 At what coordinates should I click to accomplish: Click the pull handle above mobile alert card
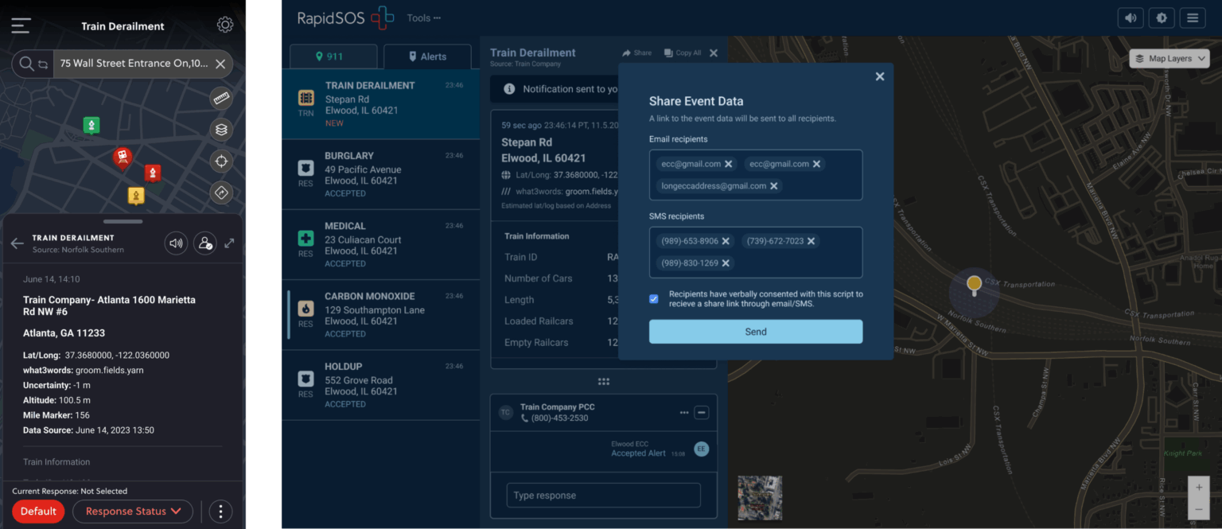(x=123, y=221)
